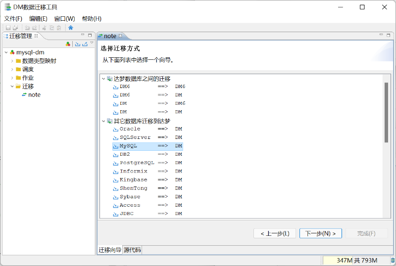
Task: Collapse the 达梦数据库之间的迁移 group
Action: 103,79
